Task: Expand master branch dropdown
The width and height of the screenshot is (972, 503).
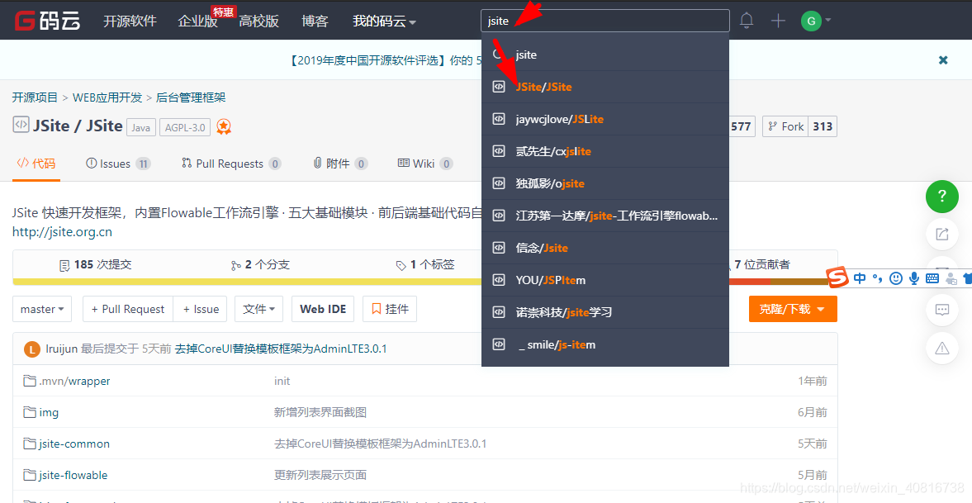Action: click(42, 309)
